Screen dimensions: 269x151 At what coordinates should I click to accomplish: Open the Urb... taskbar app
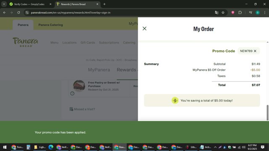pyautogui.click(x=192, y=147)
